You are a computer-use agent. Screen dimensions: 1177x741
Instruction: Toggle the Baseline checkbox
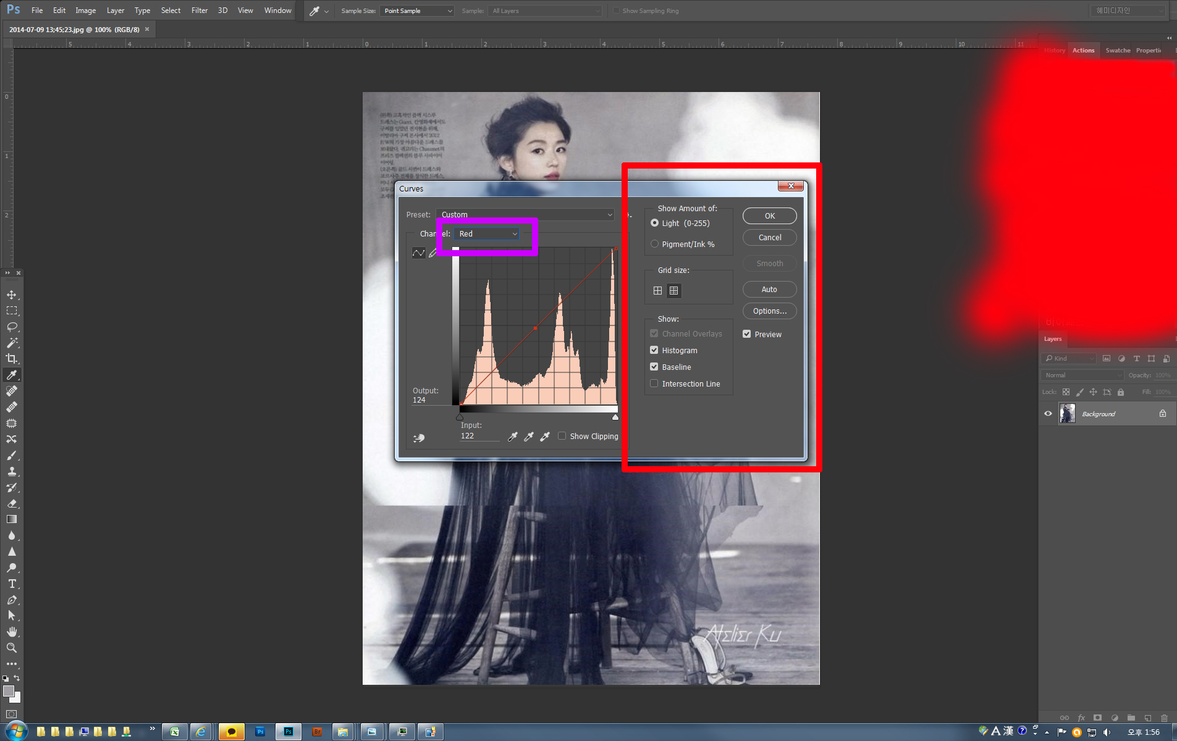tap(654, 367)
